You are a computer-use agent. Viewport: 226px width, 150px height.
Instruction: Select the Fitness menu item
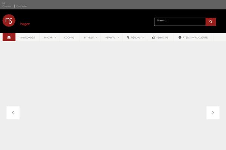(x=89, y=37)
